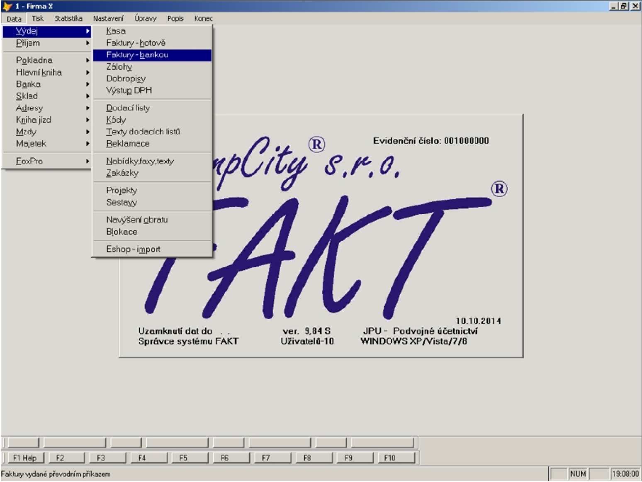Open the Popis menu
Viewport: 642px width, 482px height.
(175, 18)
